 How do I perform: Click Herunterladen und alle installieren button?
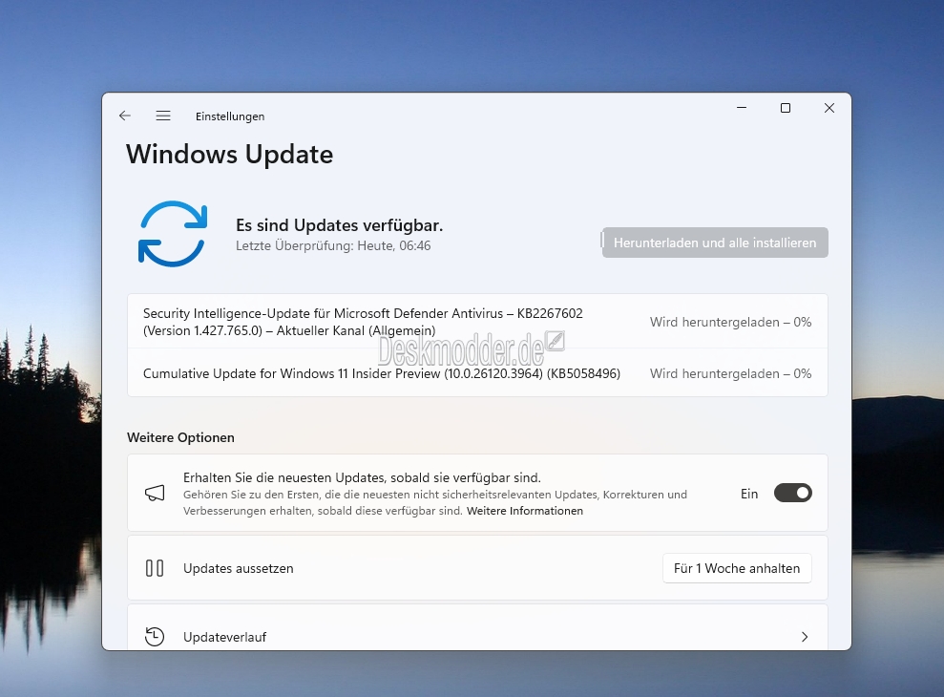[715, 243]
